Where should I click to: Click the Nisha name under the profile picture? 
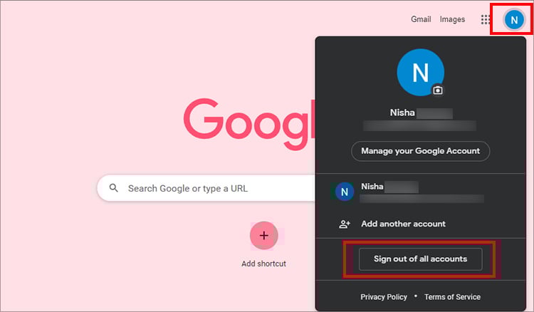[x=402, y=113]
